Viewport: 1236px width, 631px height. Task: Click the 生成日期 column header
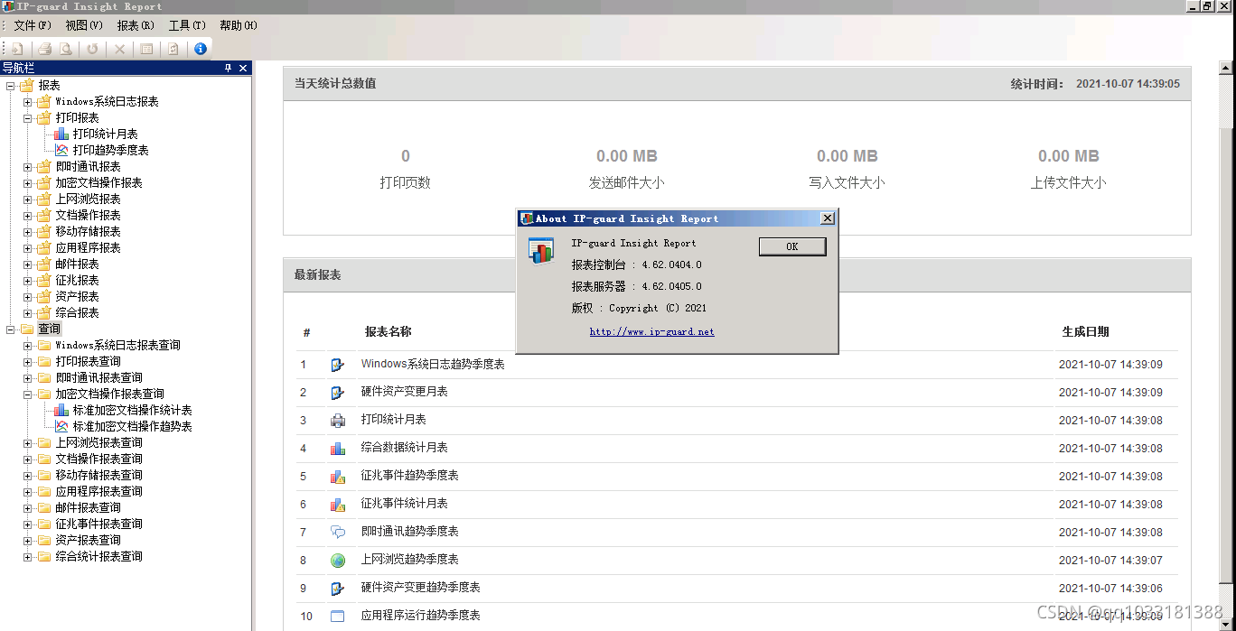click(x=1085, y=332)
